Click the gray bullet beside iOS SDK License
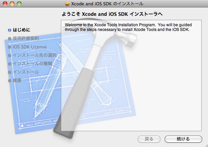 click(x=9, y=47)
